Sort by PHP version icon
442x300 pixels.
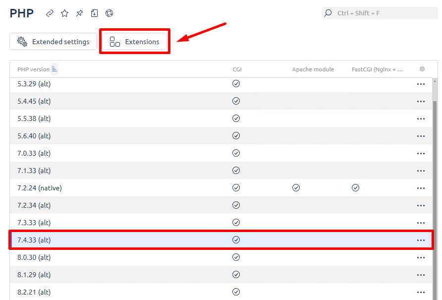pos(55,69)
